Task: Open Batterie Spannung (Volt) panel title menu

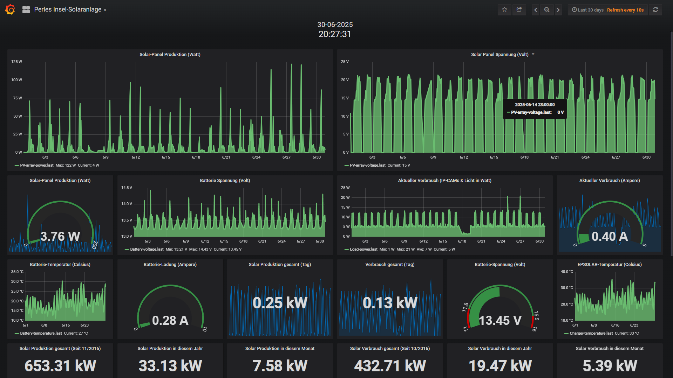Action: [225, 181]
